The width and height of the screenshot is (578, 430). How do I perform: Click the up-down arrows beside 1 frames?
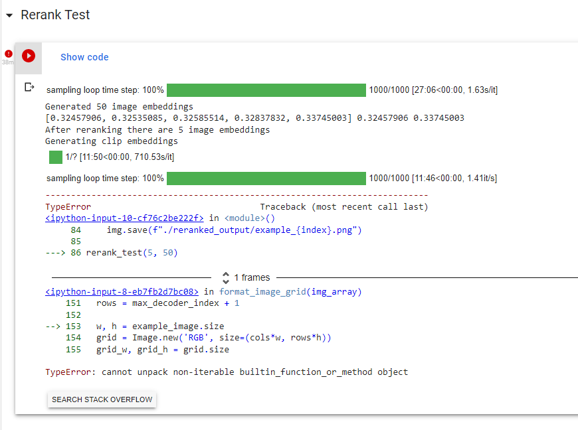pos(227,277)
